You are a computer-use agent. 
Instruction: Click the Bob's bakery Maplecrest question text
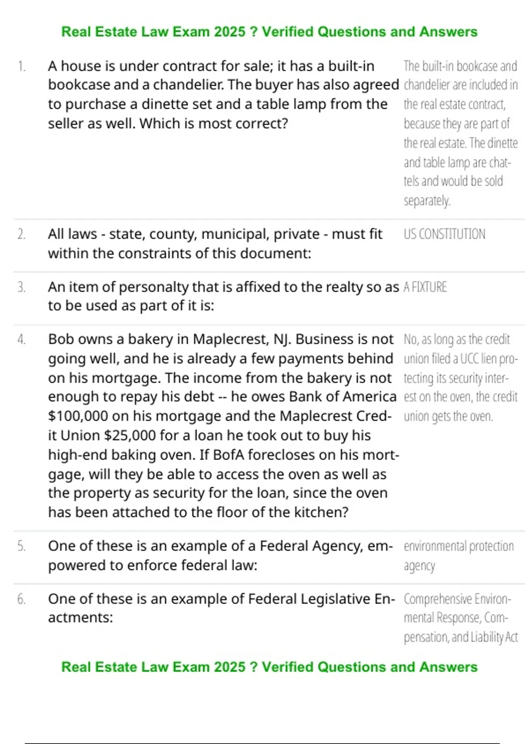223,426
